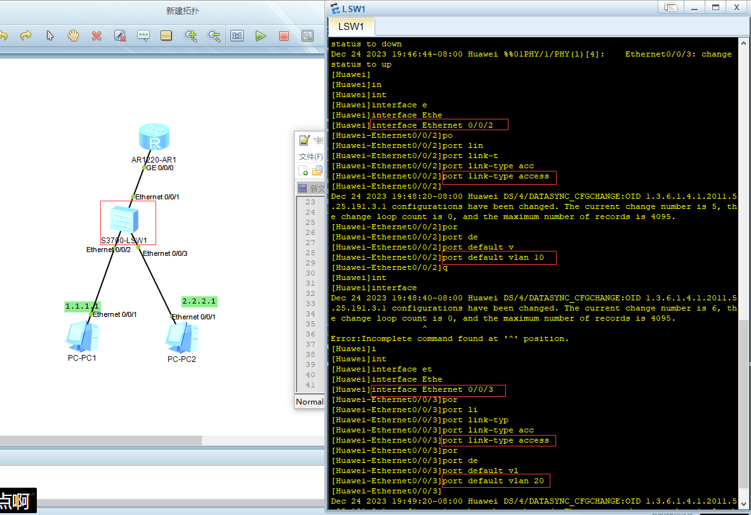Click the undo arrow in the eNSP toolbar

pyautogui.click(x=3, y=36)
